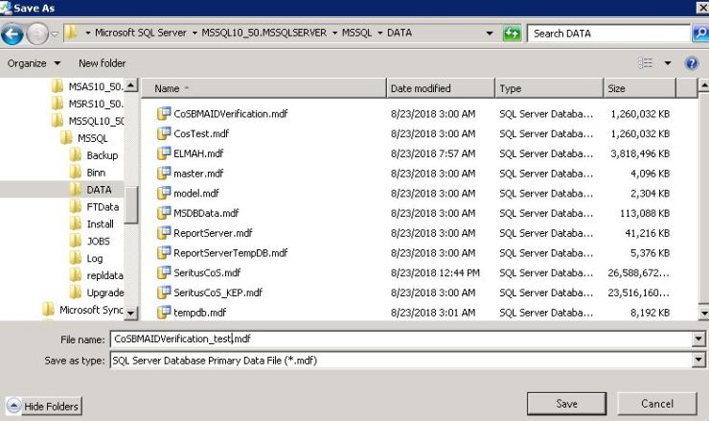The height and width of the screenshot is (421, 709).
Task: Click the Cancel button
Action: click(x=657, y=404)
